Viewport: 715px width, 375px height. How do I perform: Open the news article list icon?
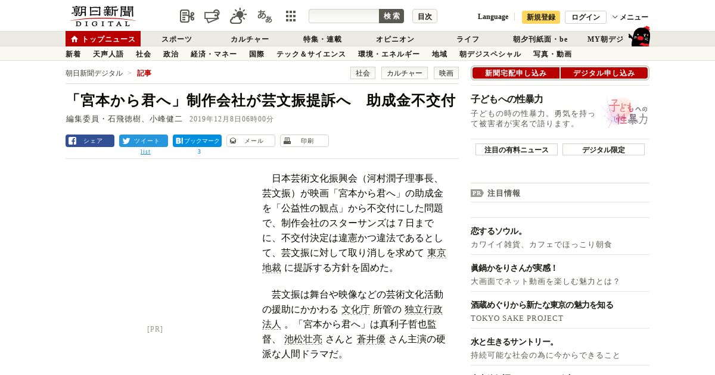[187, 16]
